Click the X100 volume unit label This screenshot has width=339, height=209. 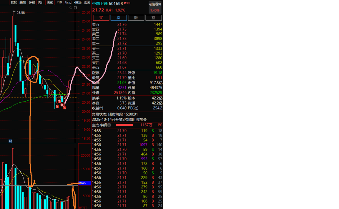point(83,208)
